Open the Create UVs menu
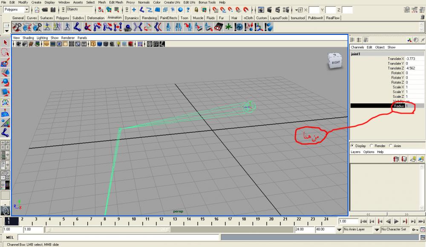The width and height of the screenshot is (426, 247). [x=172, y=2]
